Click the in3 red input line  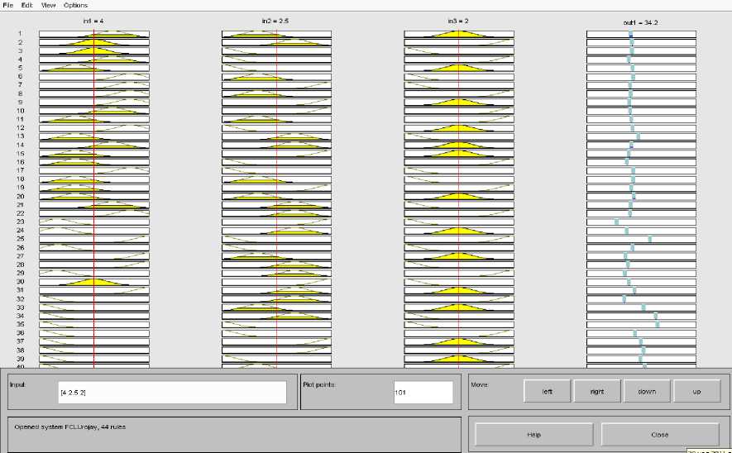[459, 198]
